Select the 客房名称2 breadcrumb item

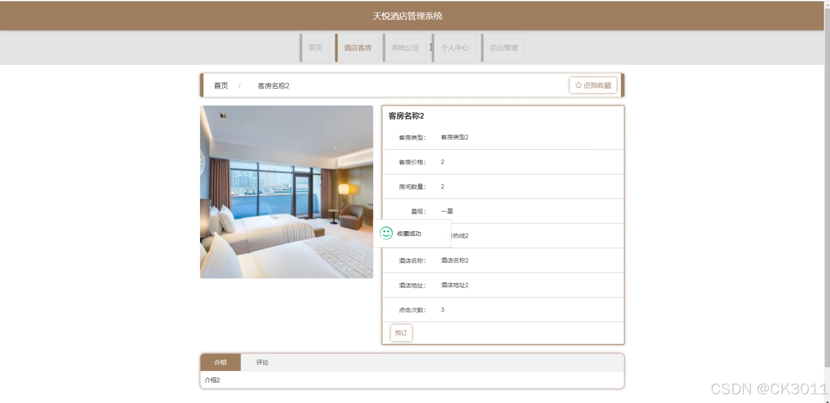pos(273,86)
